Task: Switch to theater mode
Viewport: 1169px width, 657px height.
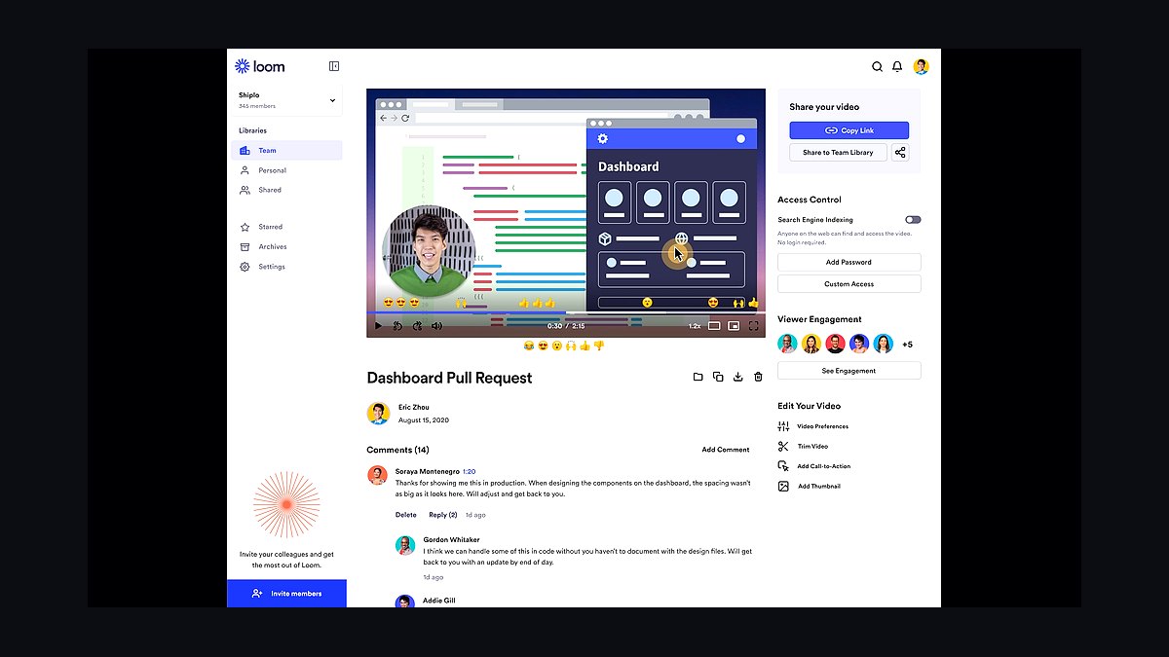Action: [714, 326]
